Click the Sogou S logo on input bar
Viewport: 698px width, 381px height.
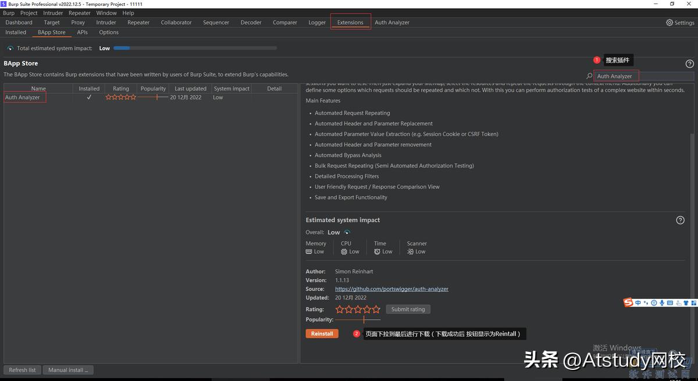(628, 302)
